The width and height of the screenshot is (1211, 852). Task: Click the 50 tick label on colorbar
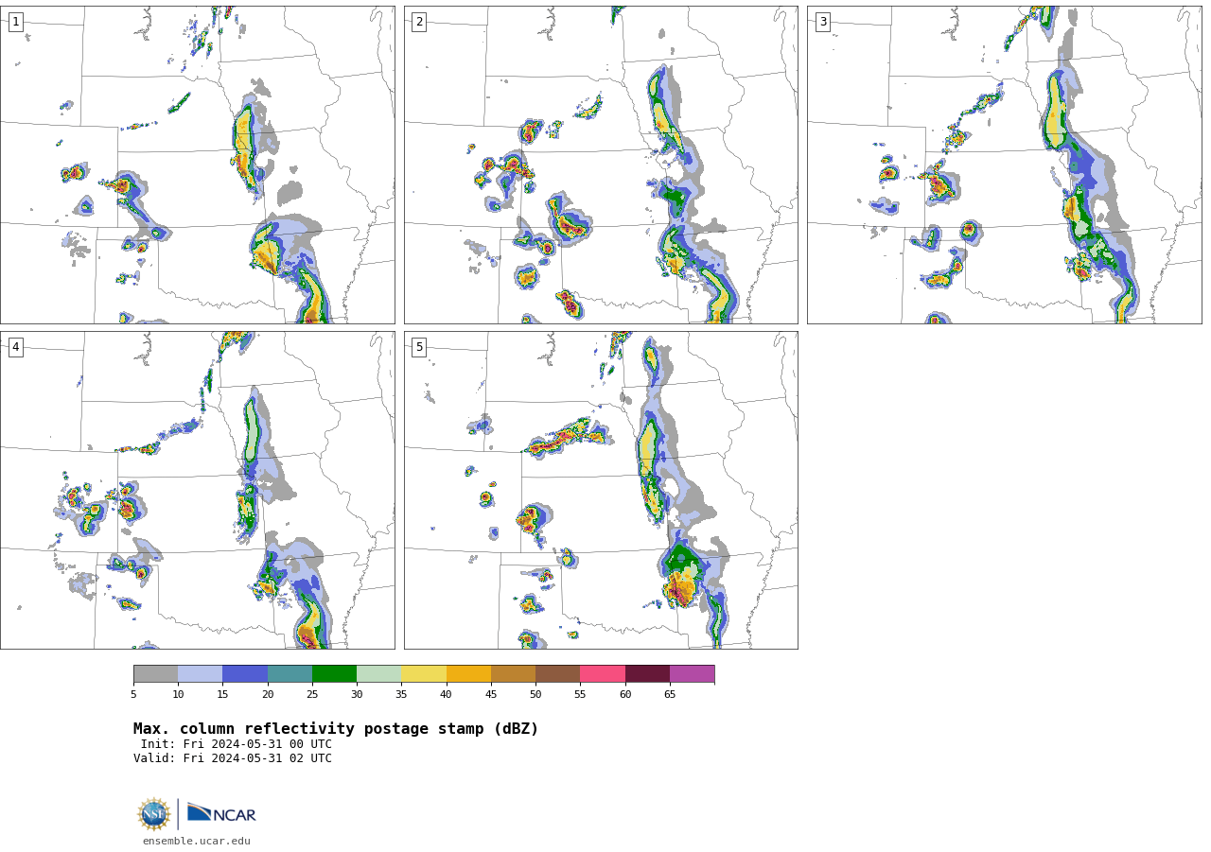pyautogui.click(x=535, y=695)
